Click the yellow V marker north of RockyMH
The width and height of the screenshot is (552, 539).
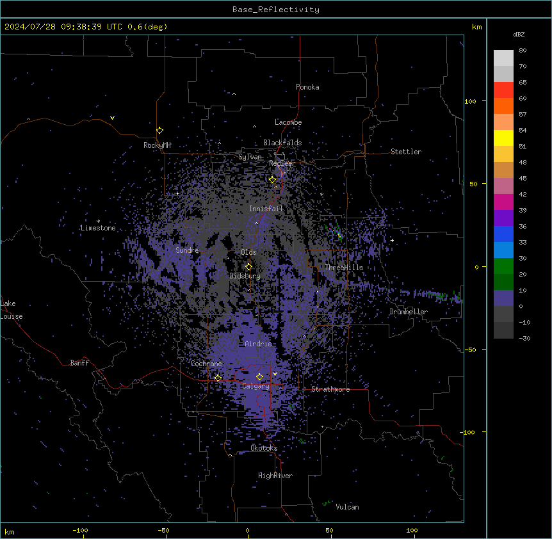(112, 118)
